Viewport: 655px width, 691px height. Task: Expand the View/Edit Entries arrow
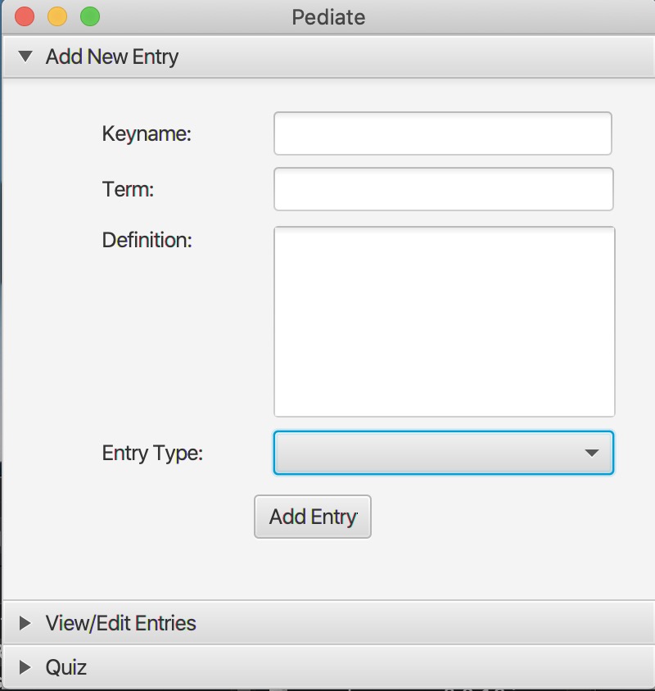pos(25,624)
